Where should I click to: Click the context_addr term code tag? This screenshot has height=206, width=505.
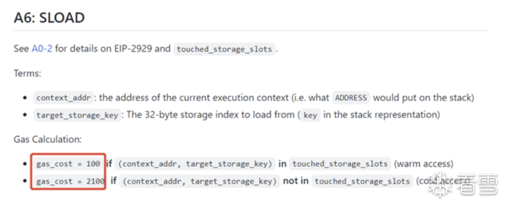[64, 98]
